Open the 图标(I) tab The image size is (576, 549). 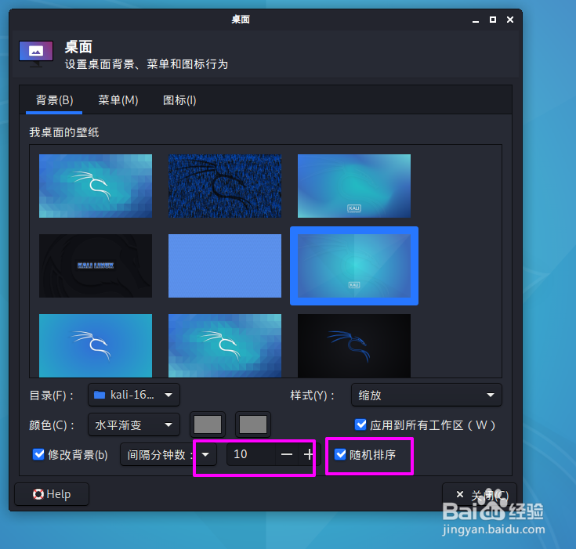pos(179,100)
